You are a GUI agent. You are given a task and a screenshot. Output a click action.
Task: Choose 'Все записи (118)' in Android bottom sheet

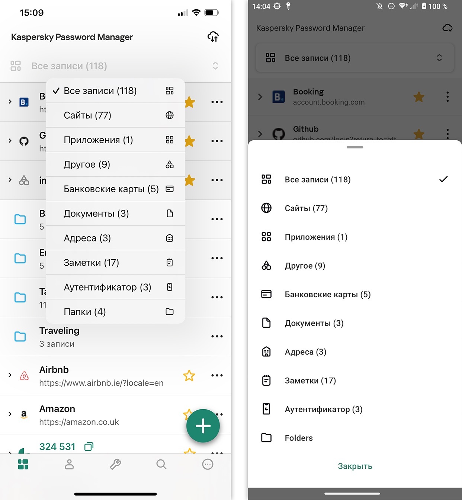coord(355,179)
